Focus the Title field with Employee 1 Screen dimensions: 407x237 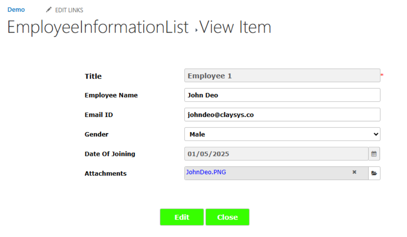282,75
